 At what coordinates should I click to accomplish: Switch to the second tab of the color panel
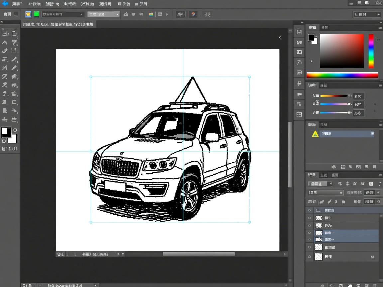click(x=325, y=27)
